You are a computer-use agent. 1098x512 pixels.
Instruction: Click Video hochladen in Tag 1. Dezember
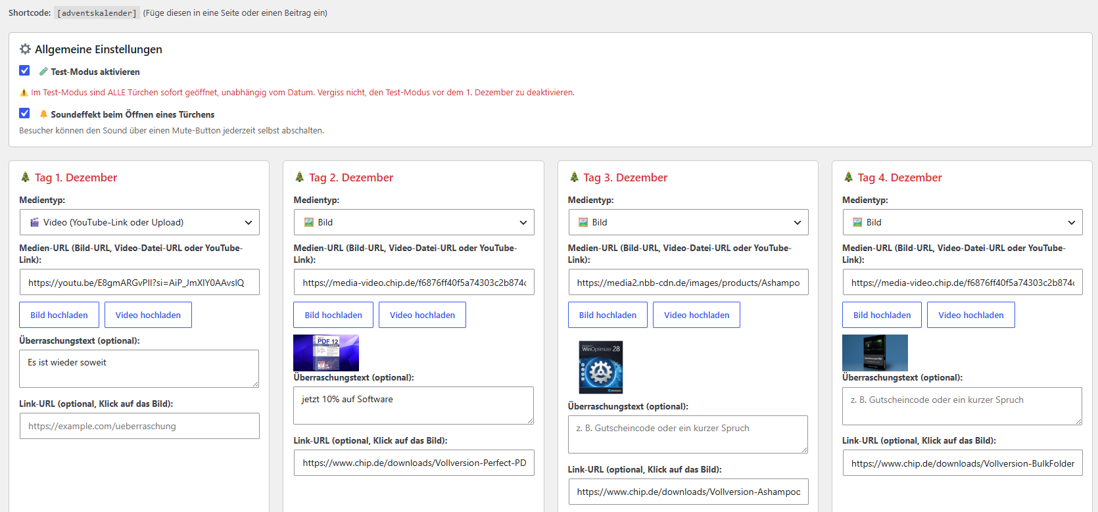pyautogui.click(x=148, y=315)
